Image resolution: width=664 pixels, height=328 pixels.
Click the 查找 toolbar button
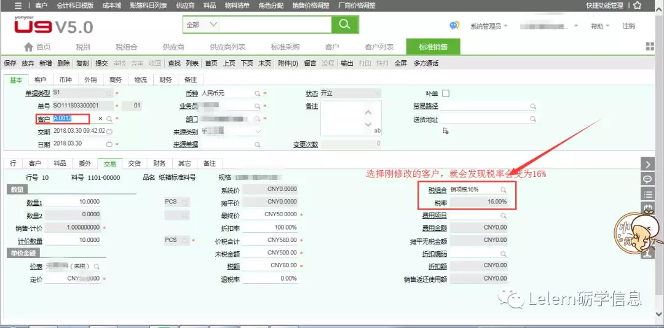174,63
